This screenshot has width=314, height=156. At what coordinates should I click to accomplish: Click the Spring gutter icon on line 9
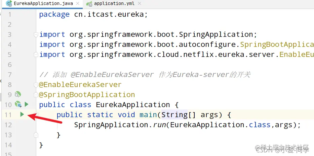tap(18, 94)
